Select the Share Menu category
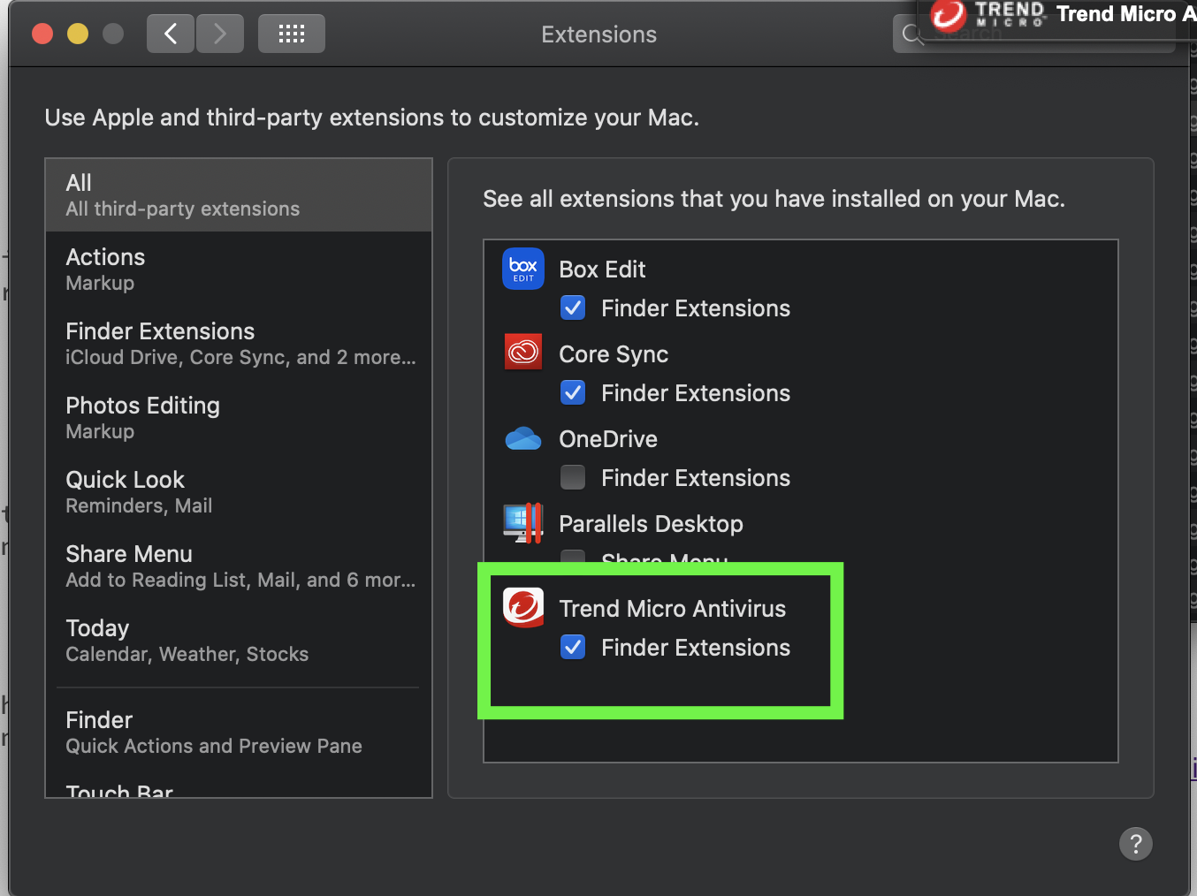1197x896 pixels. (x=239, y=566)
